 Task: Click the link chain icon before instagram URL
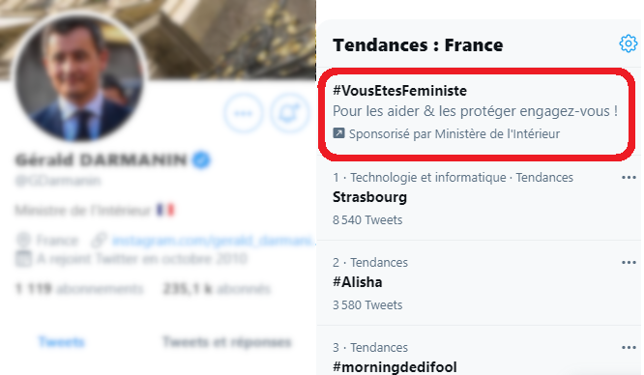click(99, 240)
